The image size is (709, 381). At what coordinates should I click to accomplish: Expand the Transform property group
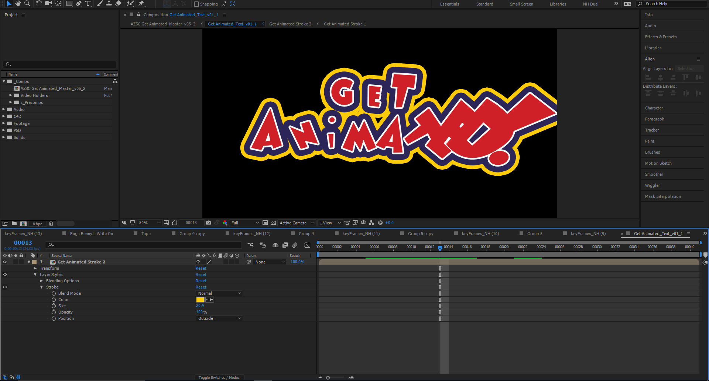pos(35,268)
